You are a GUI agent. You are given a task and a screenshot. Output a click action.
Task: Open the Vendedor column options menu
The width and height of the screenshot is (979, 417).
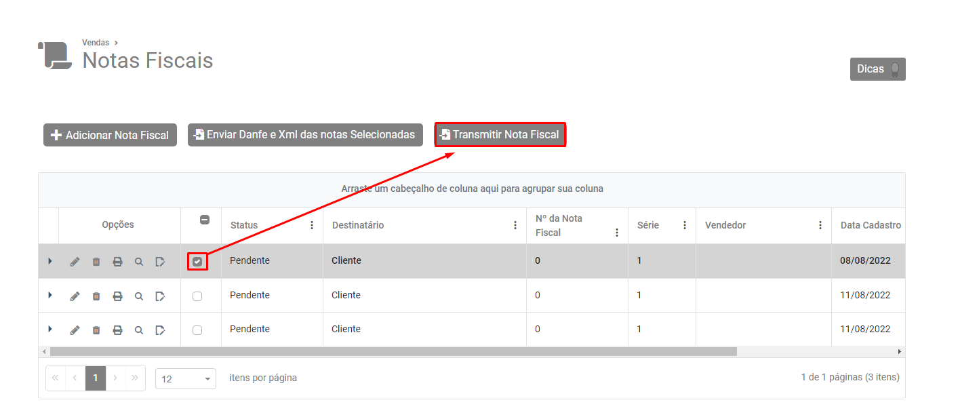[820, 225]
